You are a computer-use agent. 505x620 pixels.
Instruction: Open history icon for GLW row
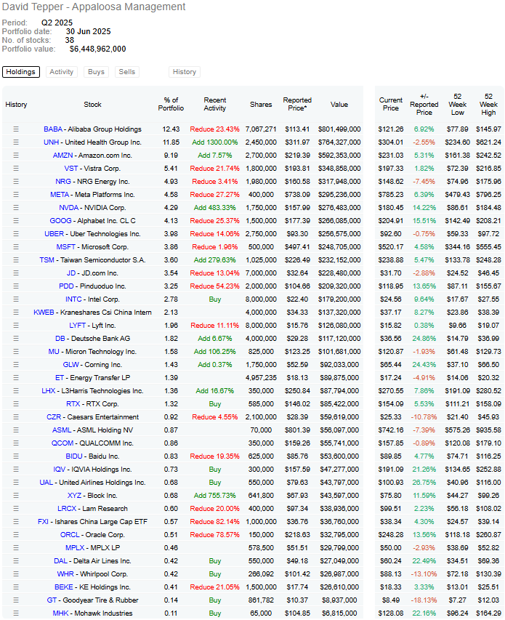pos(16,365)
